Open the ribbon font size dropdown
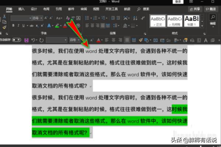This screenshot has width=221, height=147. point(37,18)
